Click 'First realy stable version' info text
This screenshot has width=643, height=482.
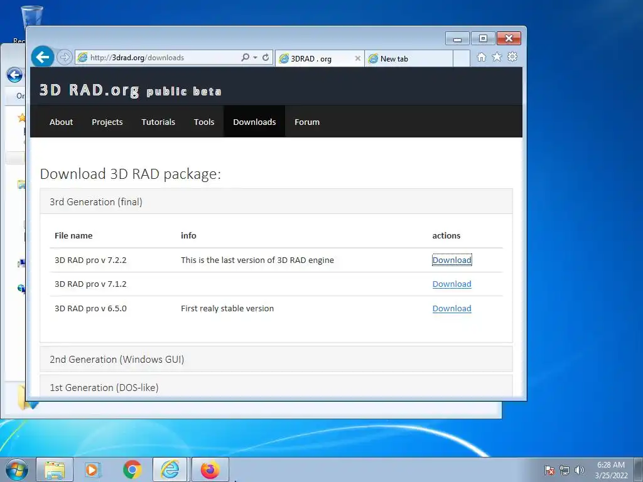click(227, 308)
